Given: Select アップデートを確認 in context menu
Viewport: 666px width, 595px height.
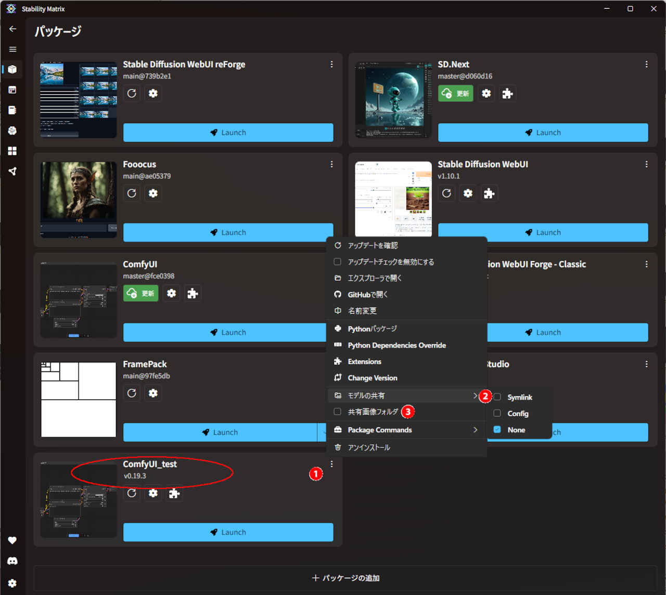Looking at the screenshot, I should (x=406, y=245).
